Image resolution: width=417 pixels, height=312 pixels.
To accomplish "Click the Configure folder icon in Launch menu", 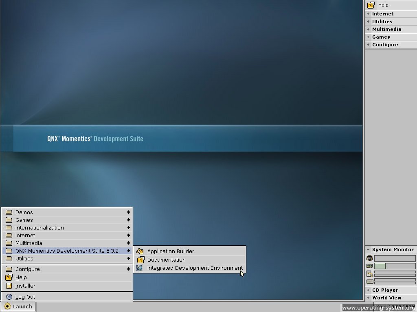I will [9, 269].
